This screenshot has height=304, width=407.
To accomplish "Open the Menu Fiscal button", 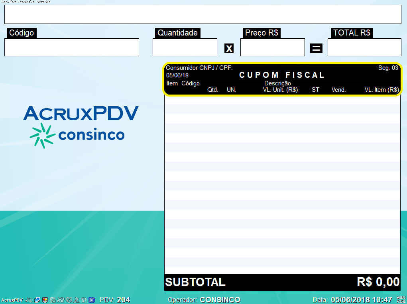I will pos(401,300).
